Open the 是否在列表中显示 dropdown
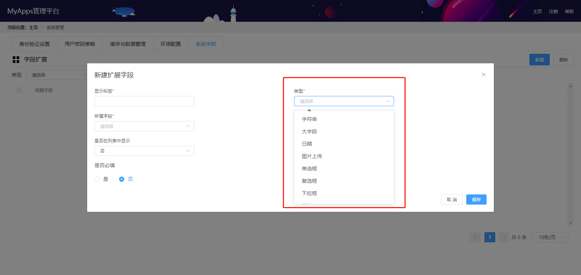Viewport: 581px width, 275px height. (144, 151)
